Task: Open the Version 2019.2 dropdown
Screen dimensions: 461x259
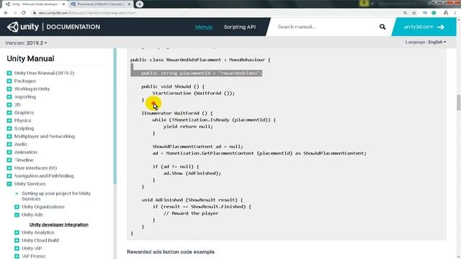Action: 26,43
